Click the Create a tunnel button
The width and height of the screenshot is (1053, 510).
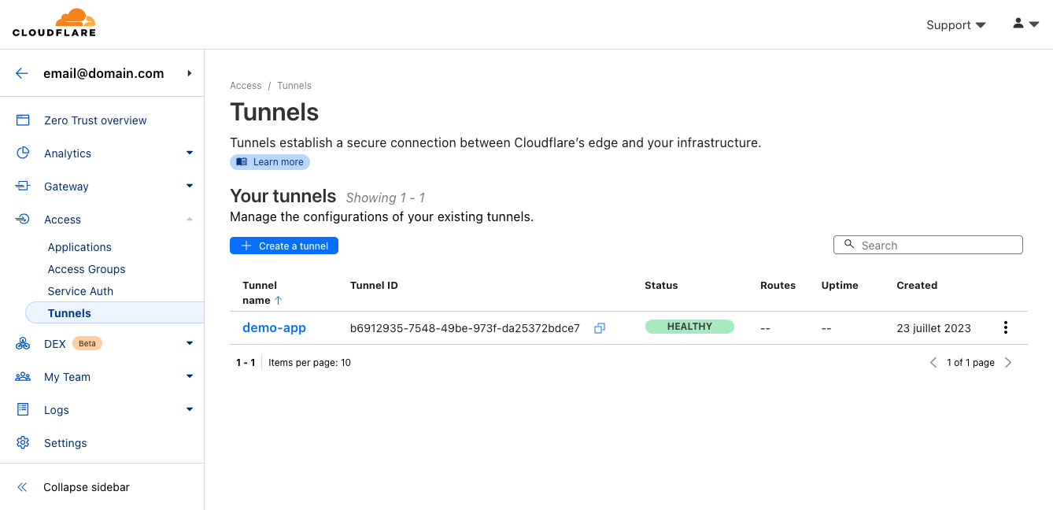click(284, 246)
